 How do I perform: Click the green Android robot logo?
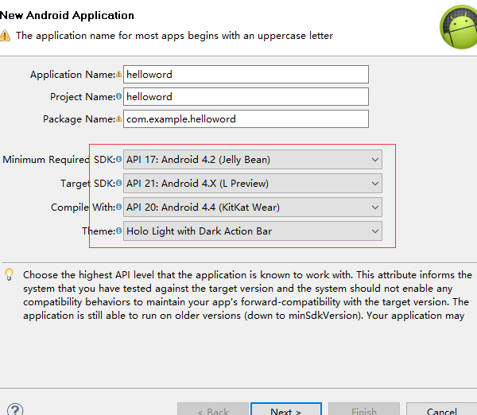tap(459, 27)
